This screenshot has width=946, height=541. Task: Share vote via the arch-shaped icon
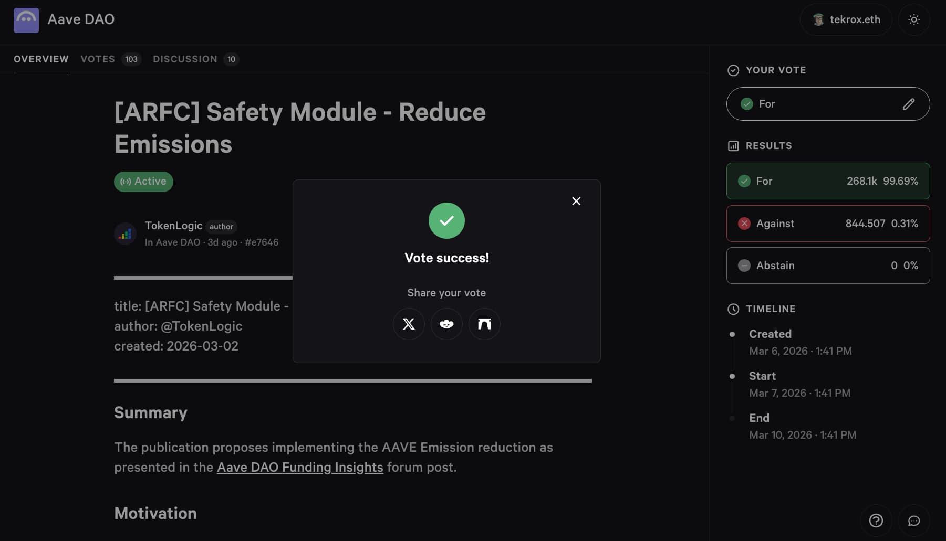click(484, 324)
